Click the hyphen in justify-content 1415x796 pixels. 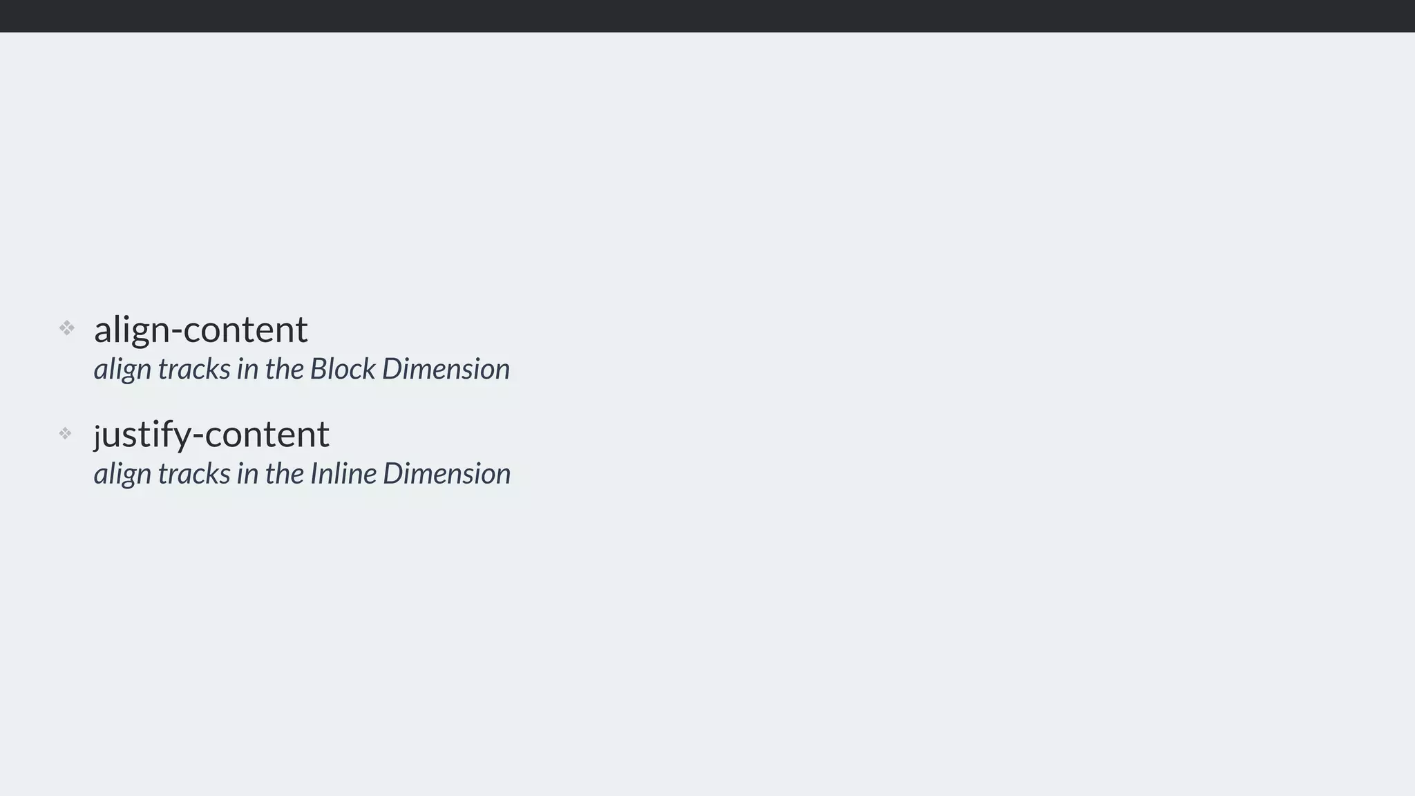(x=198, y=436)
